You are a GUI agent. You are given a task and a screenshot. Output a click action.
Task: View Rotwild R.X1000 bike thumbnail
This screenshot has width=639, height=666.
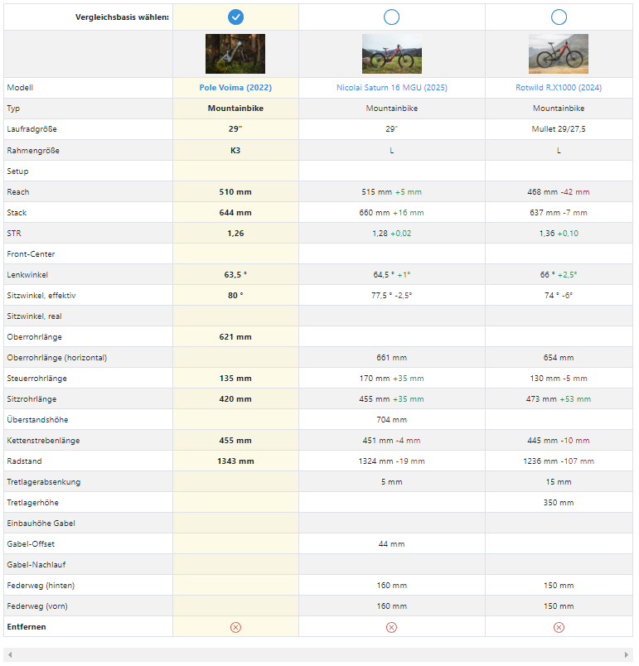point(559,54)
